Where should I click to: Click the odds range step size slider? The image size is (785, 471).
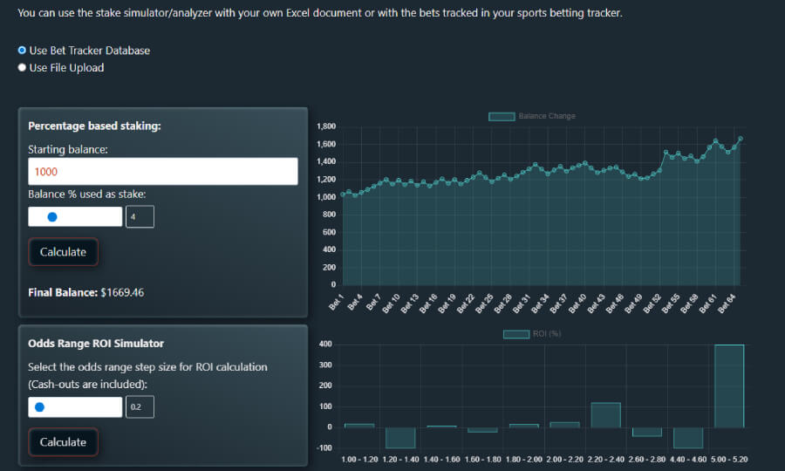pos(75,407)
